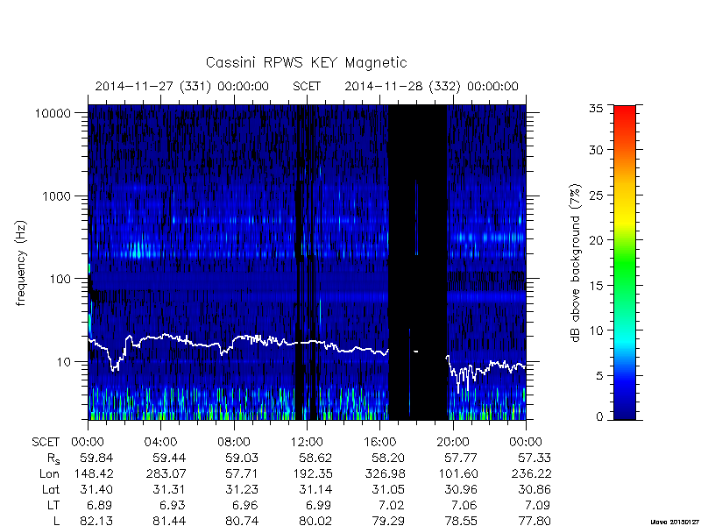The width and height of the screenshot is (701, 526).
Task: Click the Lat row label
Action: pos(51,489)
